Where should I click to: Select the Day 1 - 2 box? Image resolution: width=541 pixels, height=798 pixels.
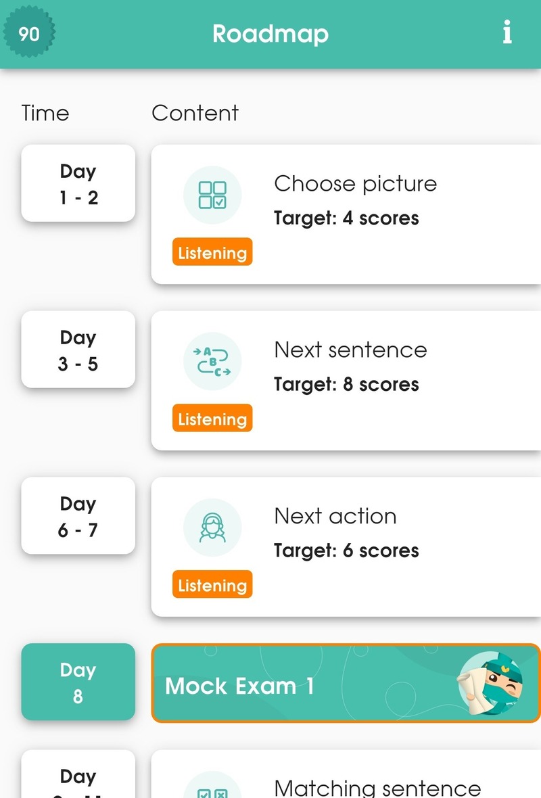(x=78, y=183)
